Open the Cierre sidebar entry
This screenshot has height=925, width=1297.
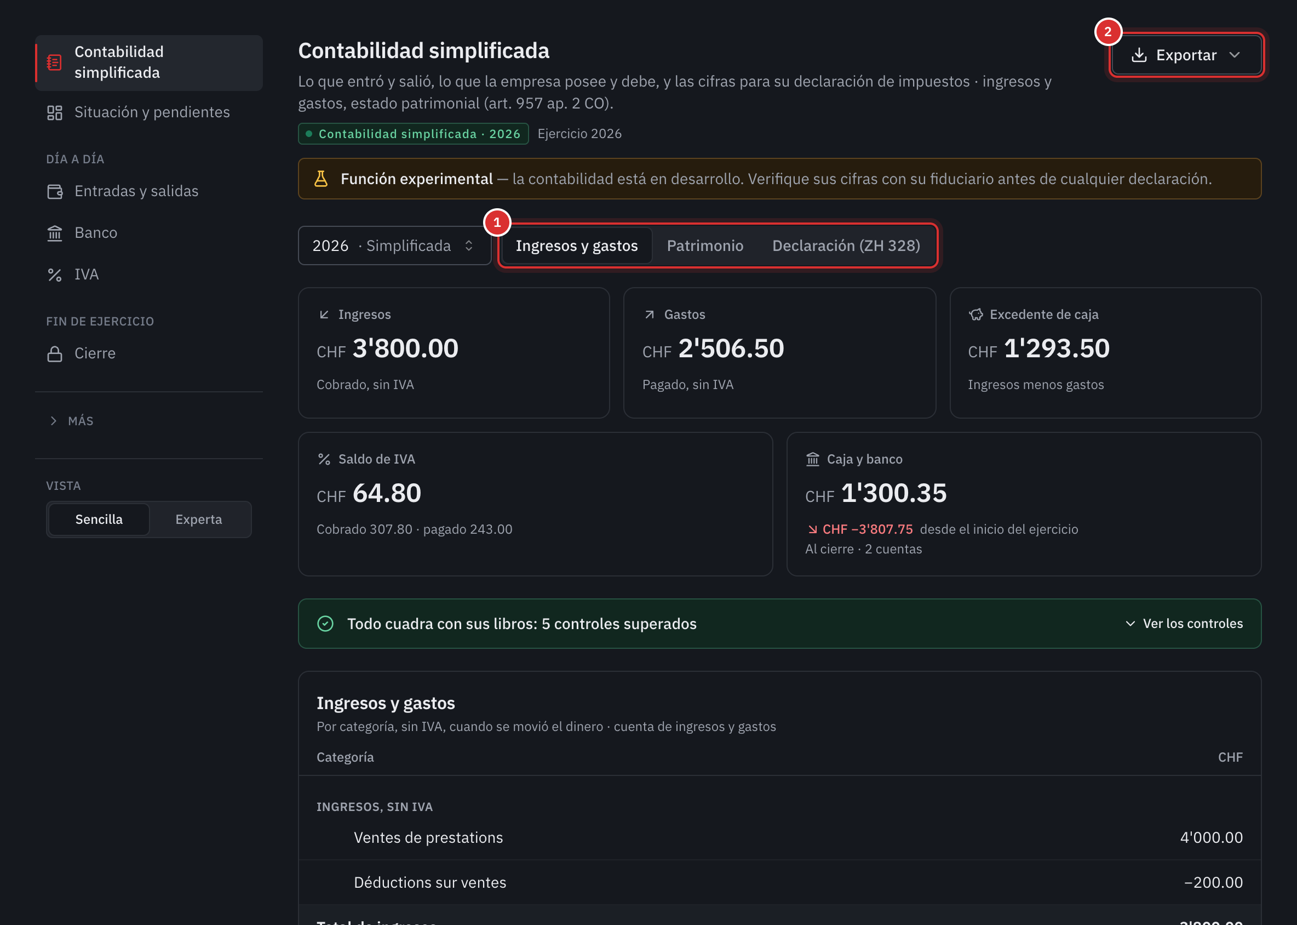tap(148, 353)
